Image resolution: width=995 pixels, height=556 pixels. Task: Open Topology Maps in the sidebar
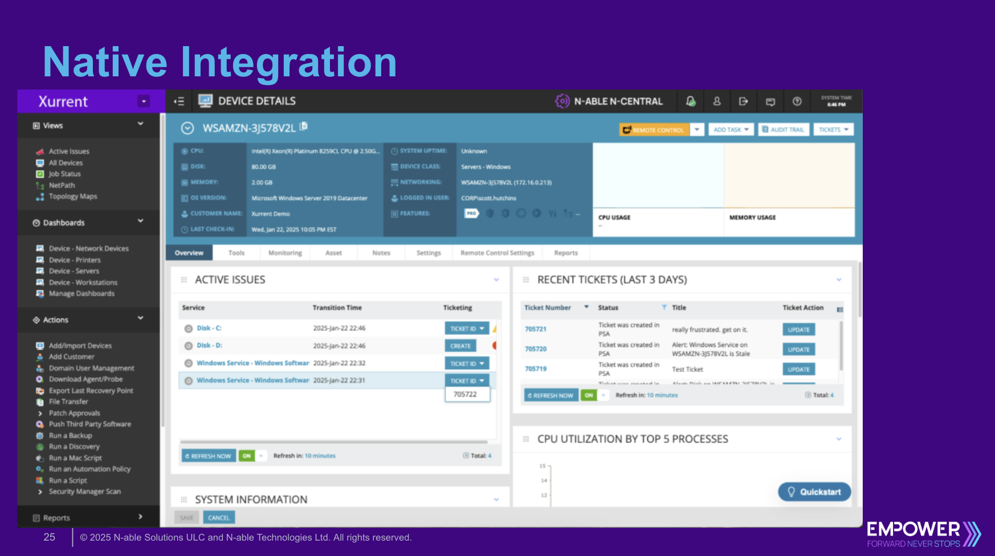point(73,197)
